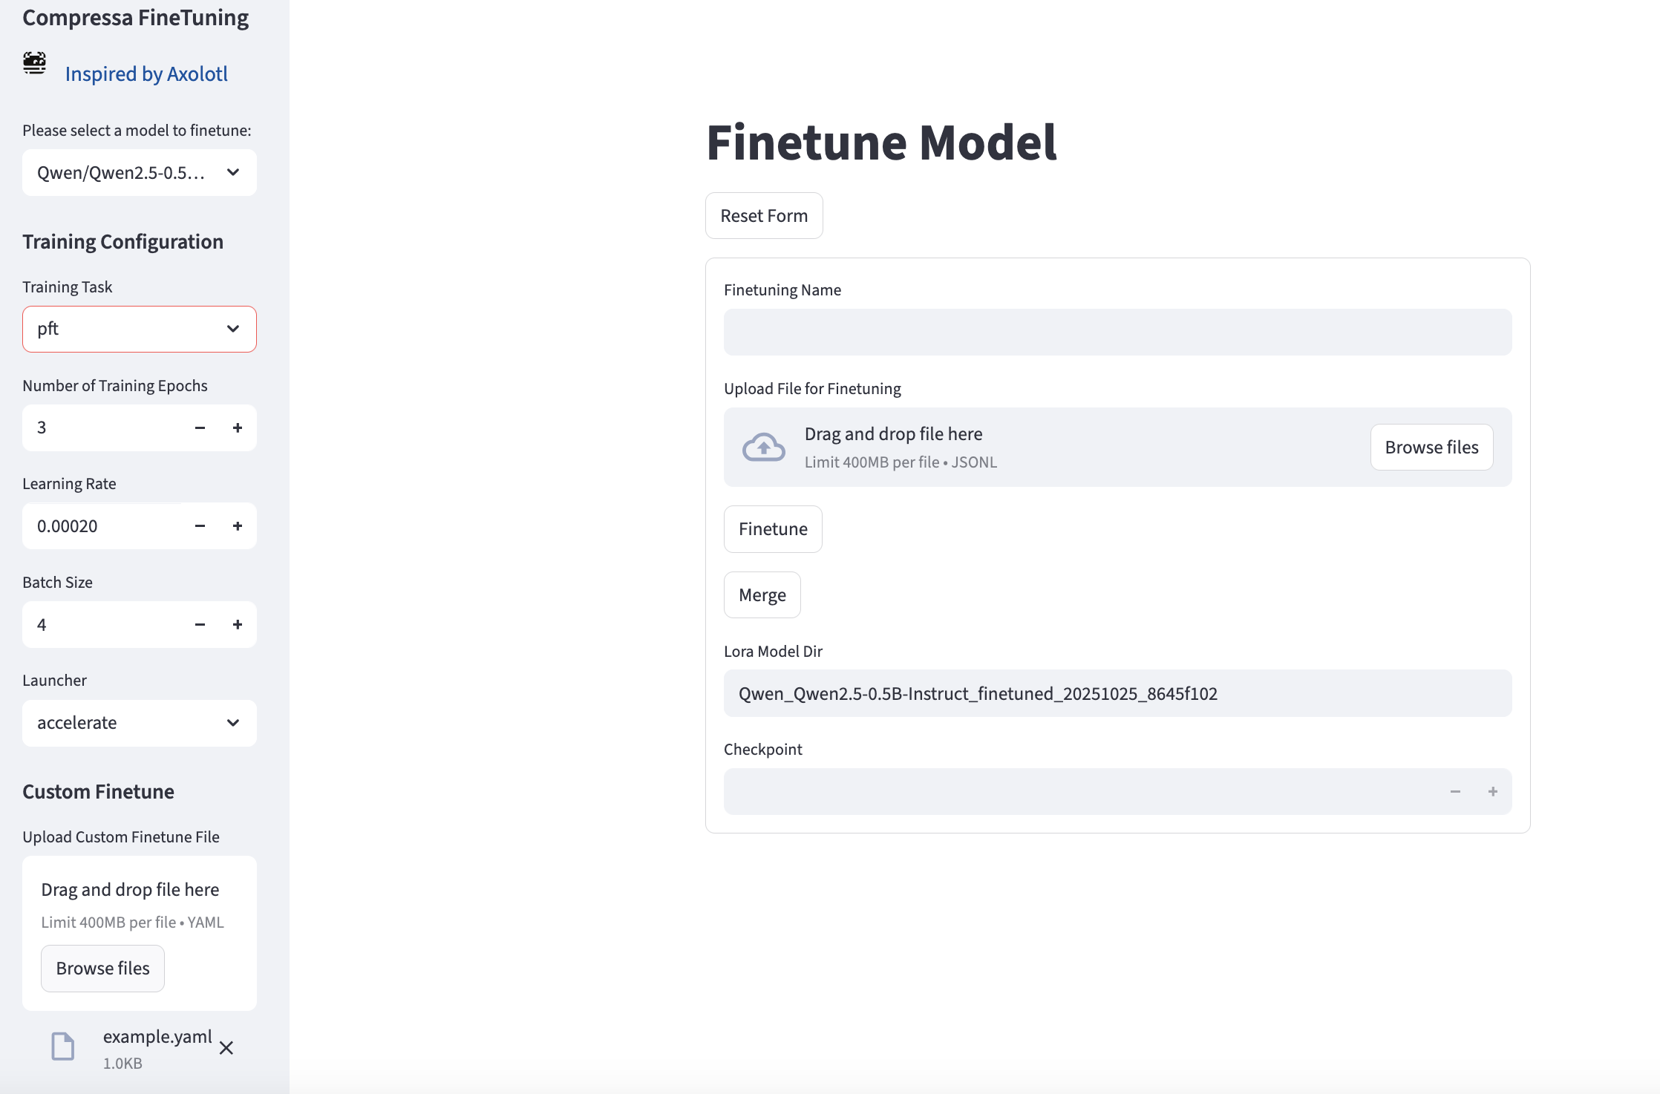Image resolution: width=1660 pixels, height=1094 pixels.
Task: Expand the Training Task dropdown
Action: point(140,329)
